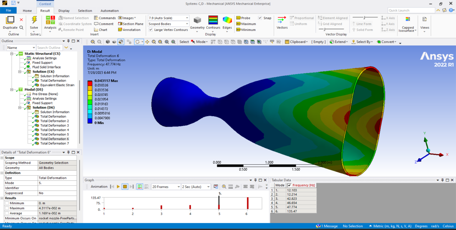Open the 2 Sec (Auto) dropdown
This screenshot has width=456, height=230.
coord(196,187)
